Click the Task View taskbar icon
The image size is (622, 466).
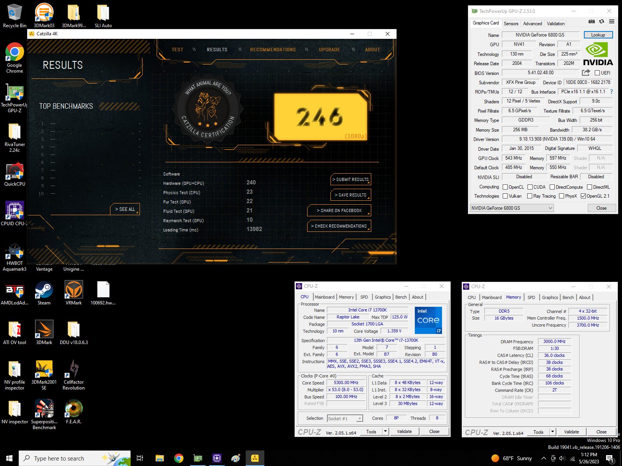[140, 458]
